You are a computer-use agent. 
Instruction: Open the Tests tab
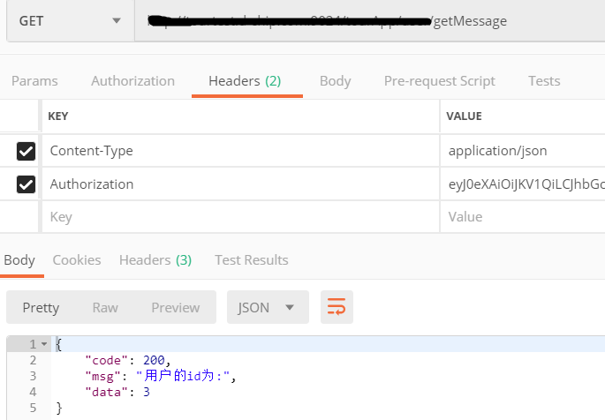pos(544,81)
